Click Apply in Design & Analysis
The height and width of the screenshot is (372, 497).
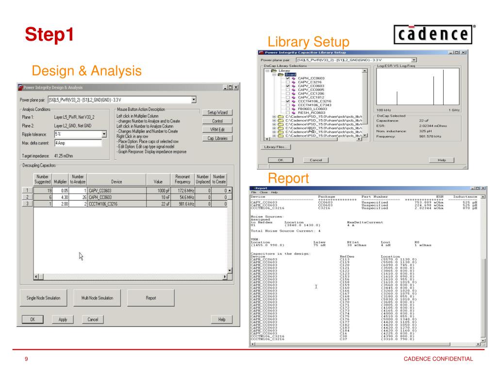63,320
